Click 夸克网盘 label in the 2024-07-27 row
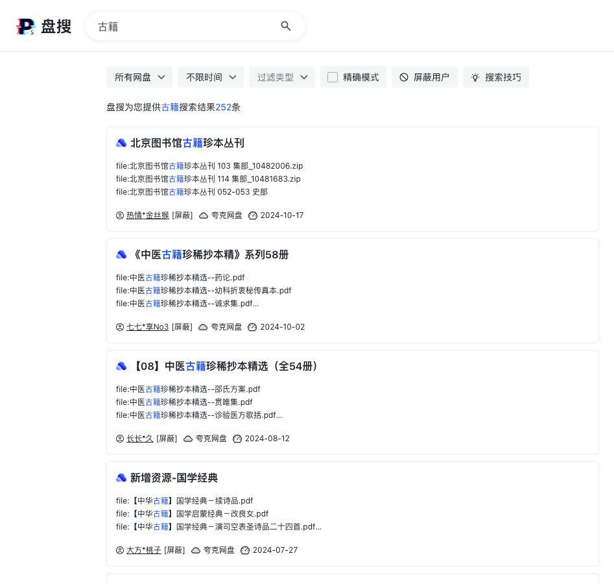This screenshot has height=584, width=614. tap(219, 550)
